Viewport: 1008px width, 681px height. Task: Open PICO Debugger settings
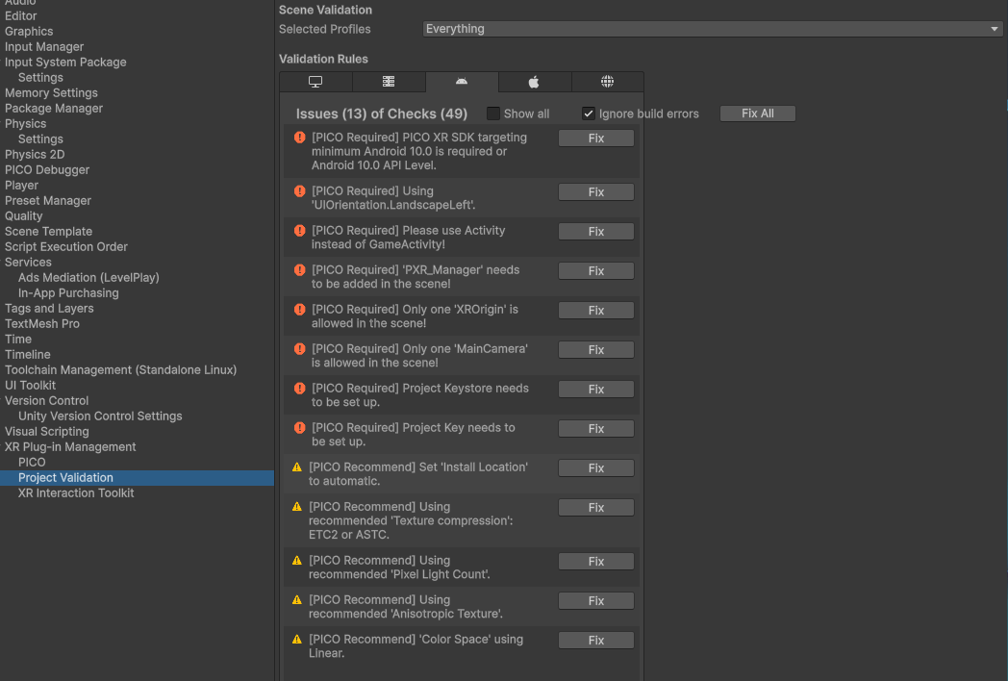[x=47, y=170]
